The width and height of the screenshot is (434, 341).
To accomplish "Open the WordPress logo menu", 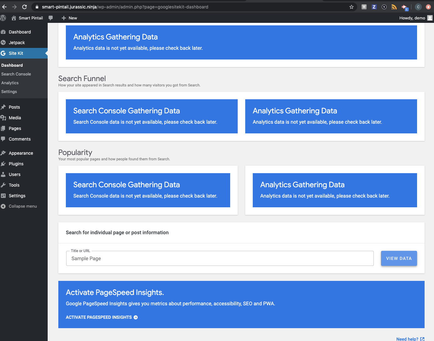I will coord(3,18).
